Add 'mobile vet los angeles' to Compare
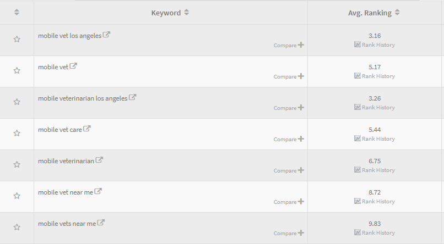This screenshot has width=444, height=244. point(289,45)
